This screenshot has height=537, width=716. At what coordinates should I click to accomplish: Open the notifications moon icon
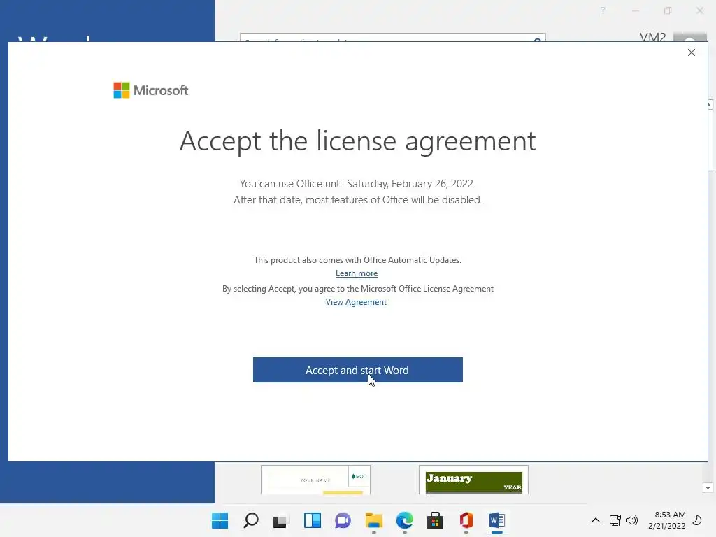[x=697, y=520]
